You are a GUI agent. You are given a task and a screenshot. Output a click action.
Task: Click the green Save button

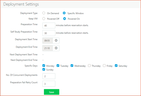tap(52, 92)
